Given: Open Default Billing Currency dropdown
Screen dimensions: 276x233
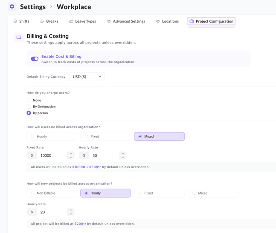Looking at the screenshot, I should click(x=87, y=77).
